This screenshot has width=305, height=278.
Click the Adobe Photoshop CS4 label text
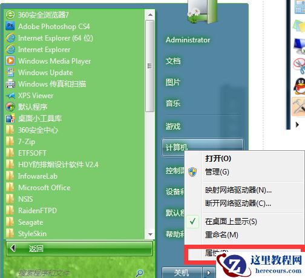pos(54,27)
